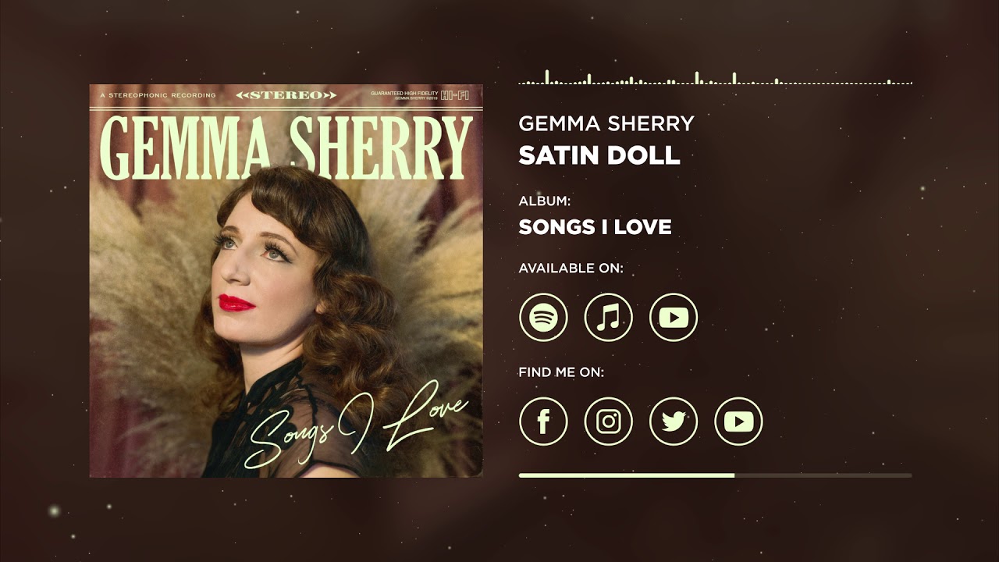
Task: Click the HI-FI badge on the album cover
Action: coord(455,95)
